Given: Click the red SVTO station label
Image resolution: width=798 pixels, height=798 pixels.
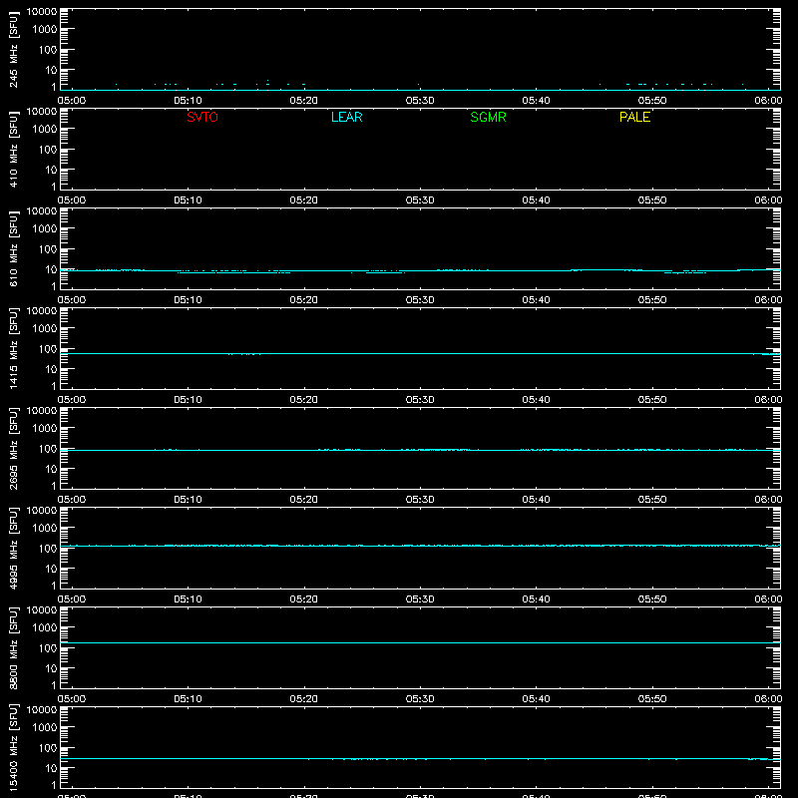Looking at the screenshot, I should pos(202,117).
